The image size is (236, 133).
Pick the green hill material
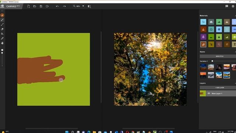pyautogui.click(x=219, y=22)
